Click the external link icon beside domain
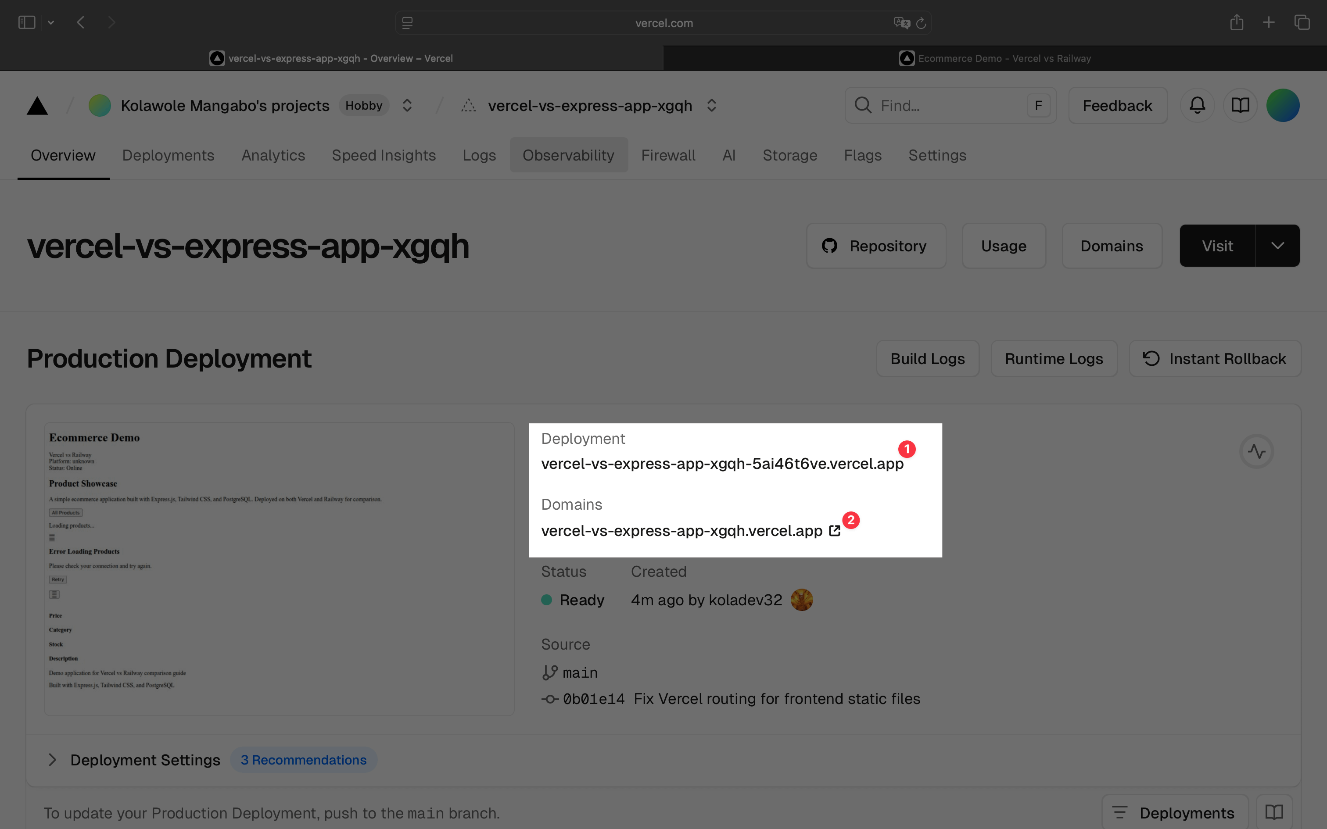Screen dimensions: 1327x829 [835, 531]
